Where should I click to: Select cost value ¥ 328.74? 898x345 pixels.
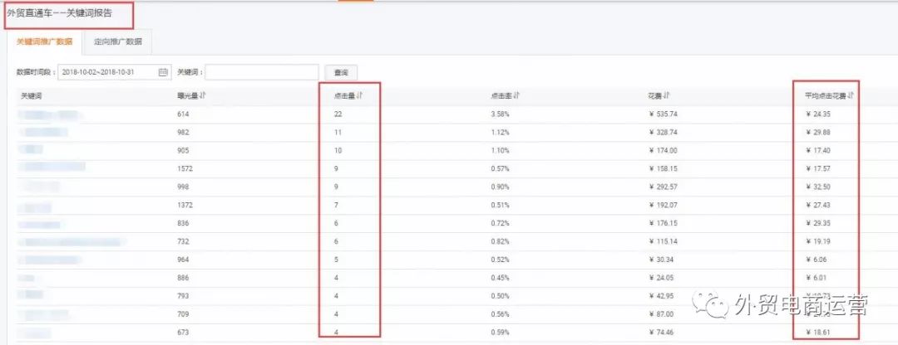pos(664,133)
